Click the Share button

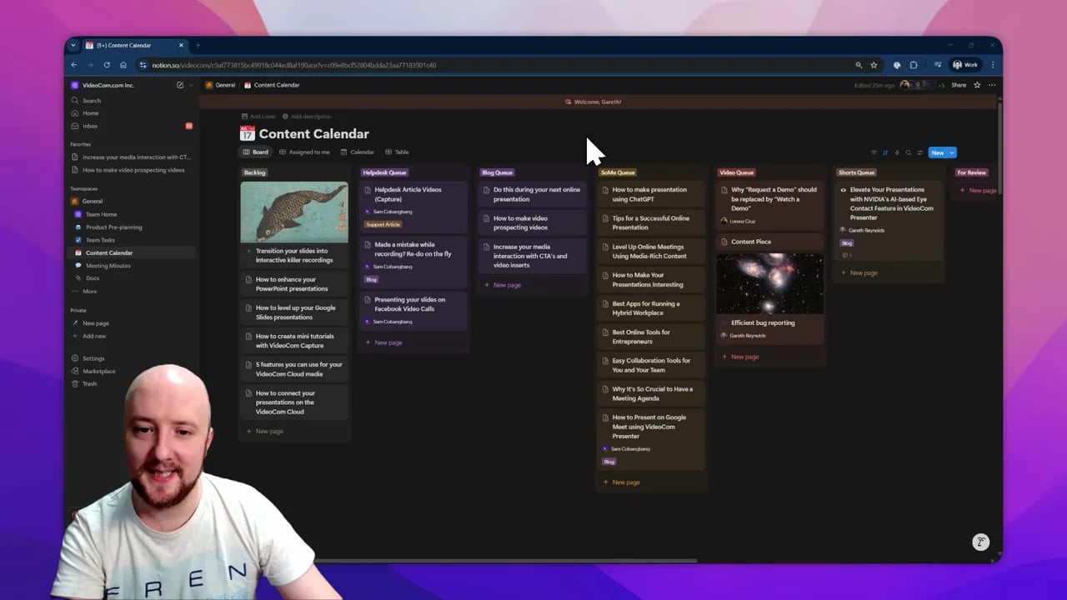[x=959, y=85]
